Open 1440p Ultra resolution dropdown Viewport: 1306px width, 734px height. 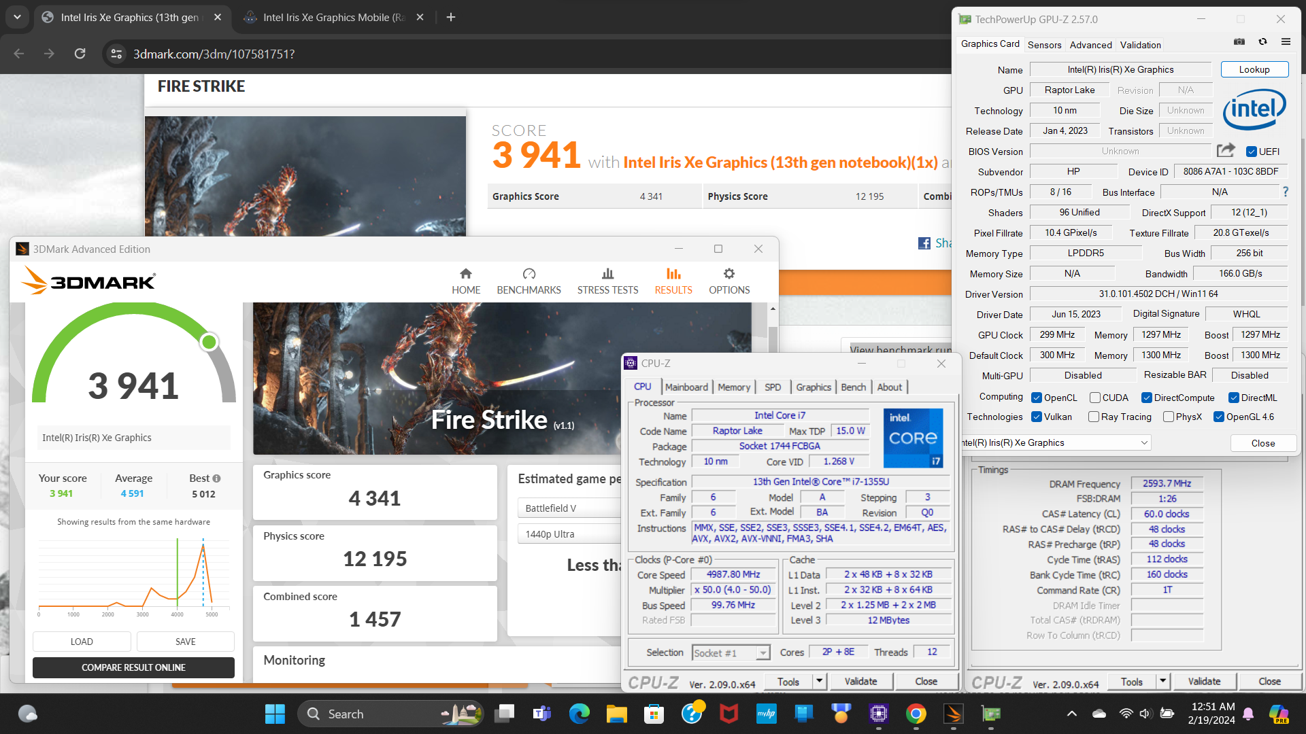point(570,534)
